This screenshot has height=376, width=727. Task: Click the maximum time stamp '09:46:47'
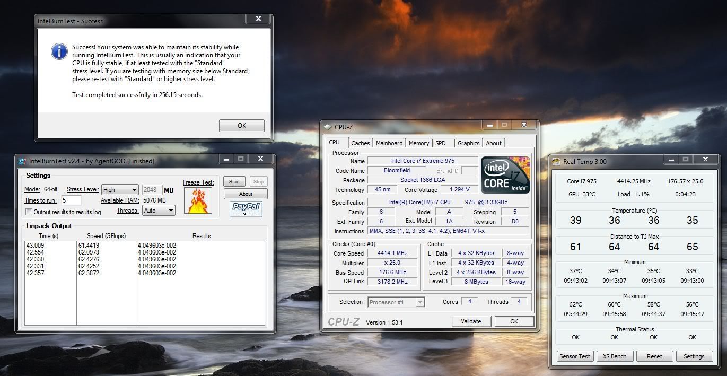pos(693,314)
